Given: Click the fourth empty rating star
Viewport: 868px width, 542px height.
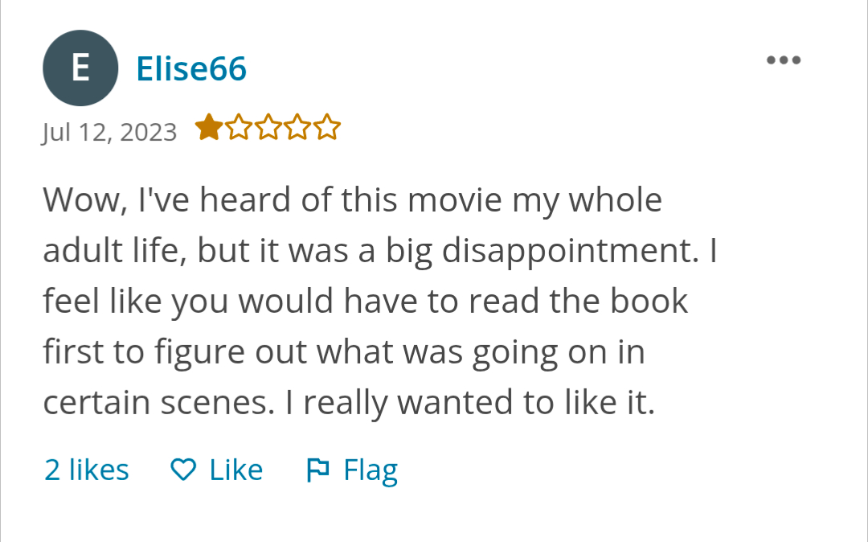Looking at the screenshot, I should coord(297,128).
